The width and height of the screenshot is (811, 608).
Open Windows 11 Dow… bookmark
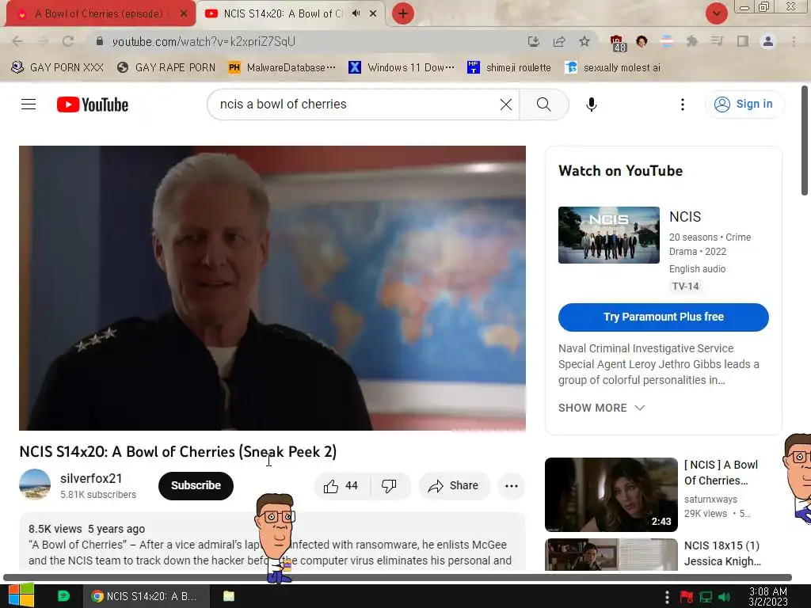[x=402, y=68]
